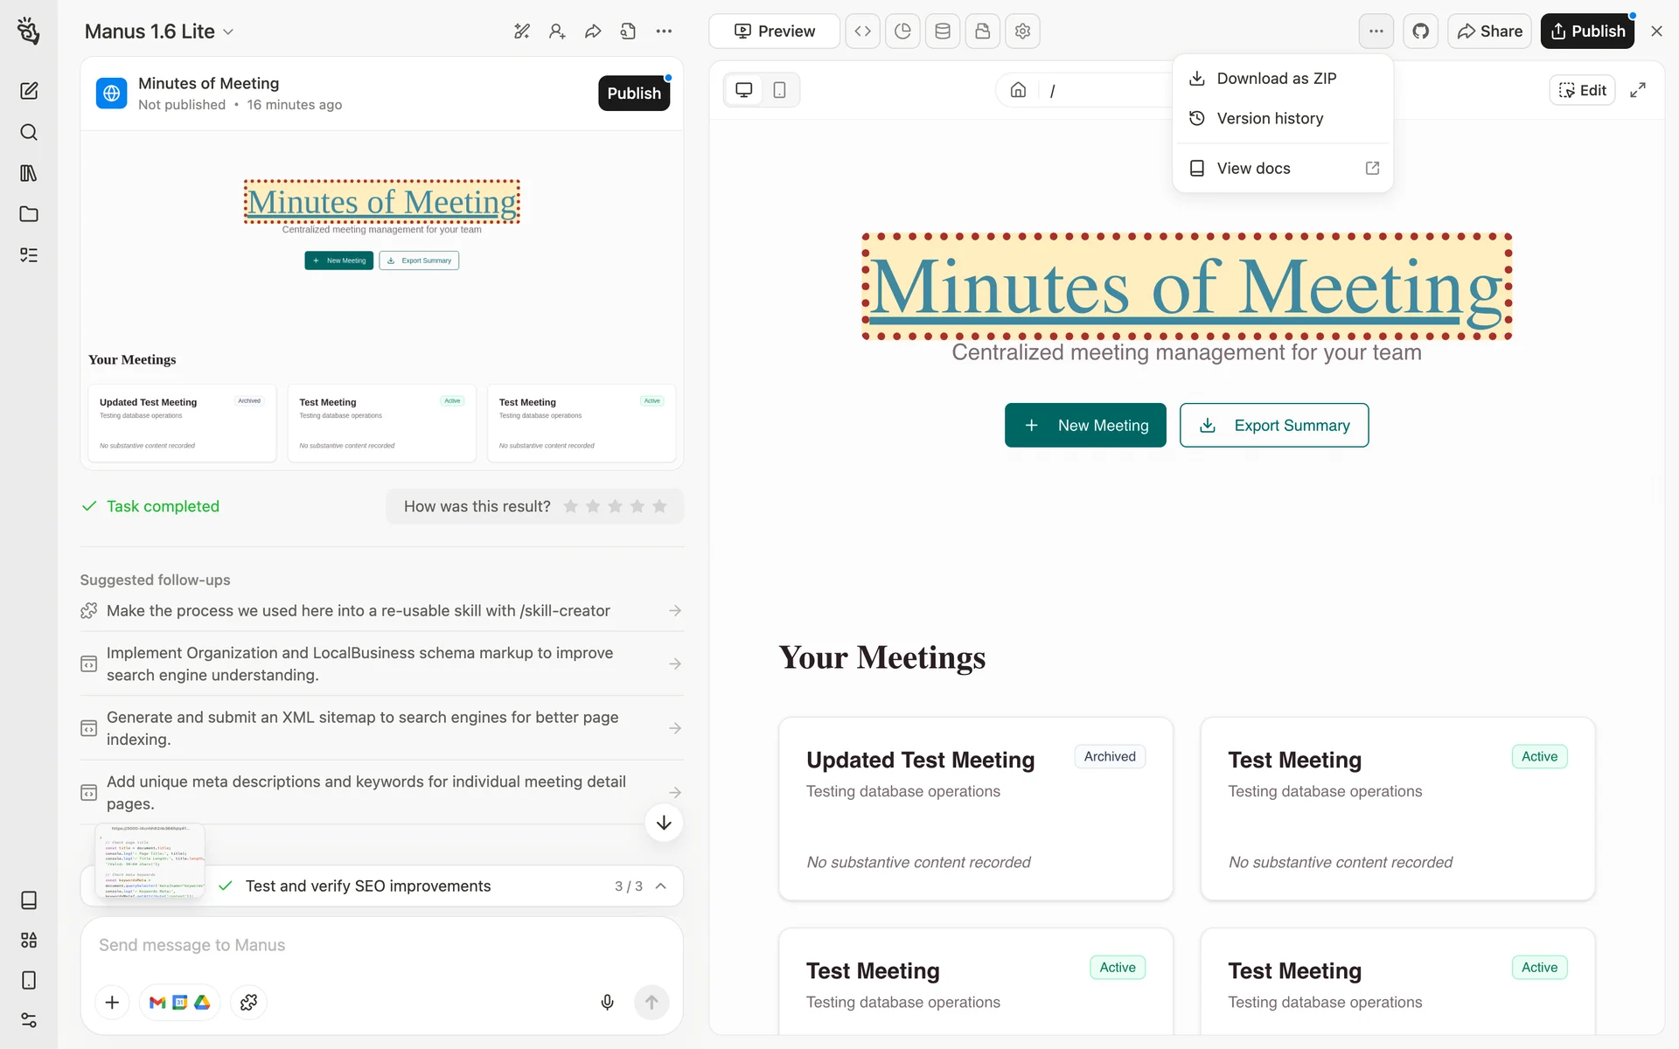Choose Version history from menu
This screenshot has width=1679, height=1049.
(x=1269, y=118)
